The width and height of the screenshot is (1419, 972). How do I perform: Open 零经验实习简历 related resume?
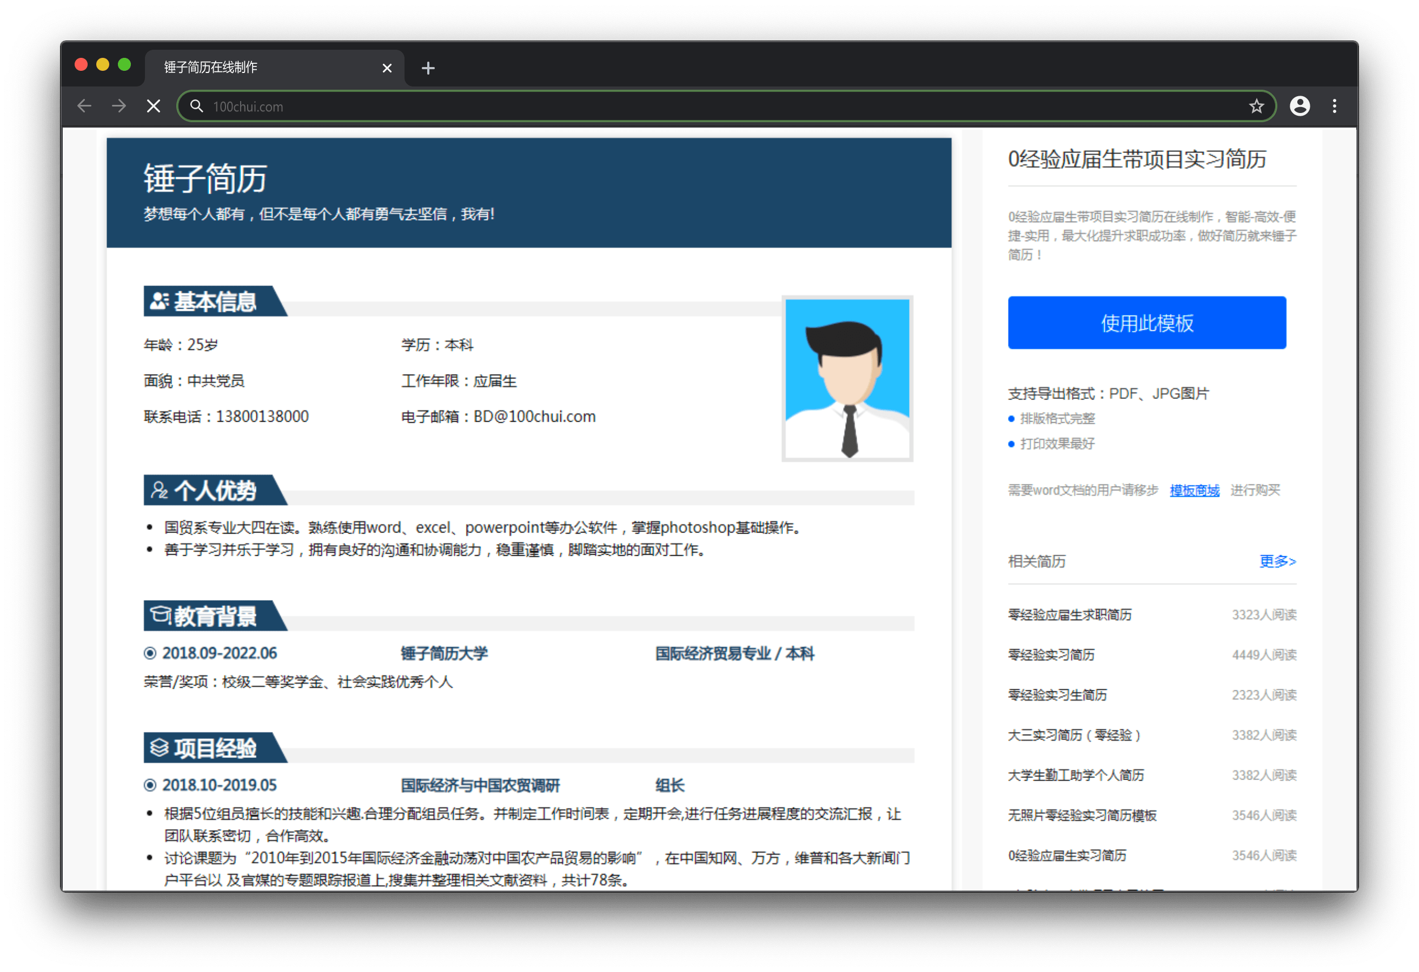coord(1051,655)
